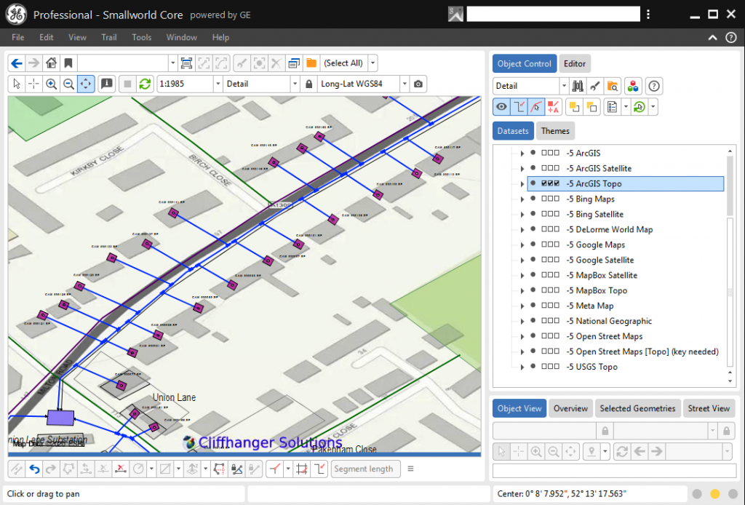This screenshot has height=505, width=745.
Task: Go back to the previous map view
Action: pyautogui.click(x=17, y=63)
